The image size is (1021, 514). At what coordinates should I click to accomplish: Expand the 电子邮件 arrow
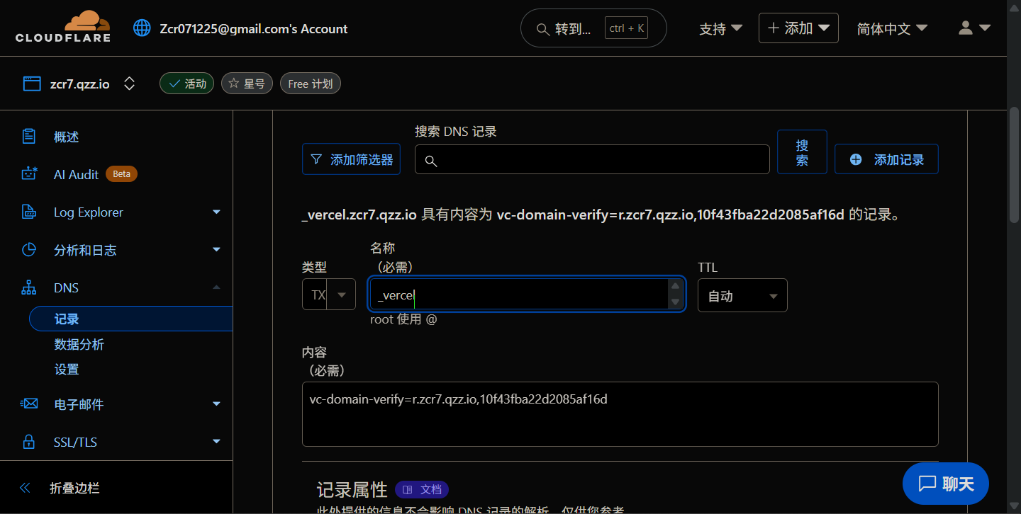coord(217,404)
